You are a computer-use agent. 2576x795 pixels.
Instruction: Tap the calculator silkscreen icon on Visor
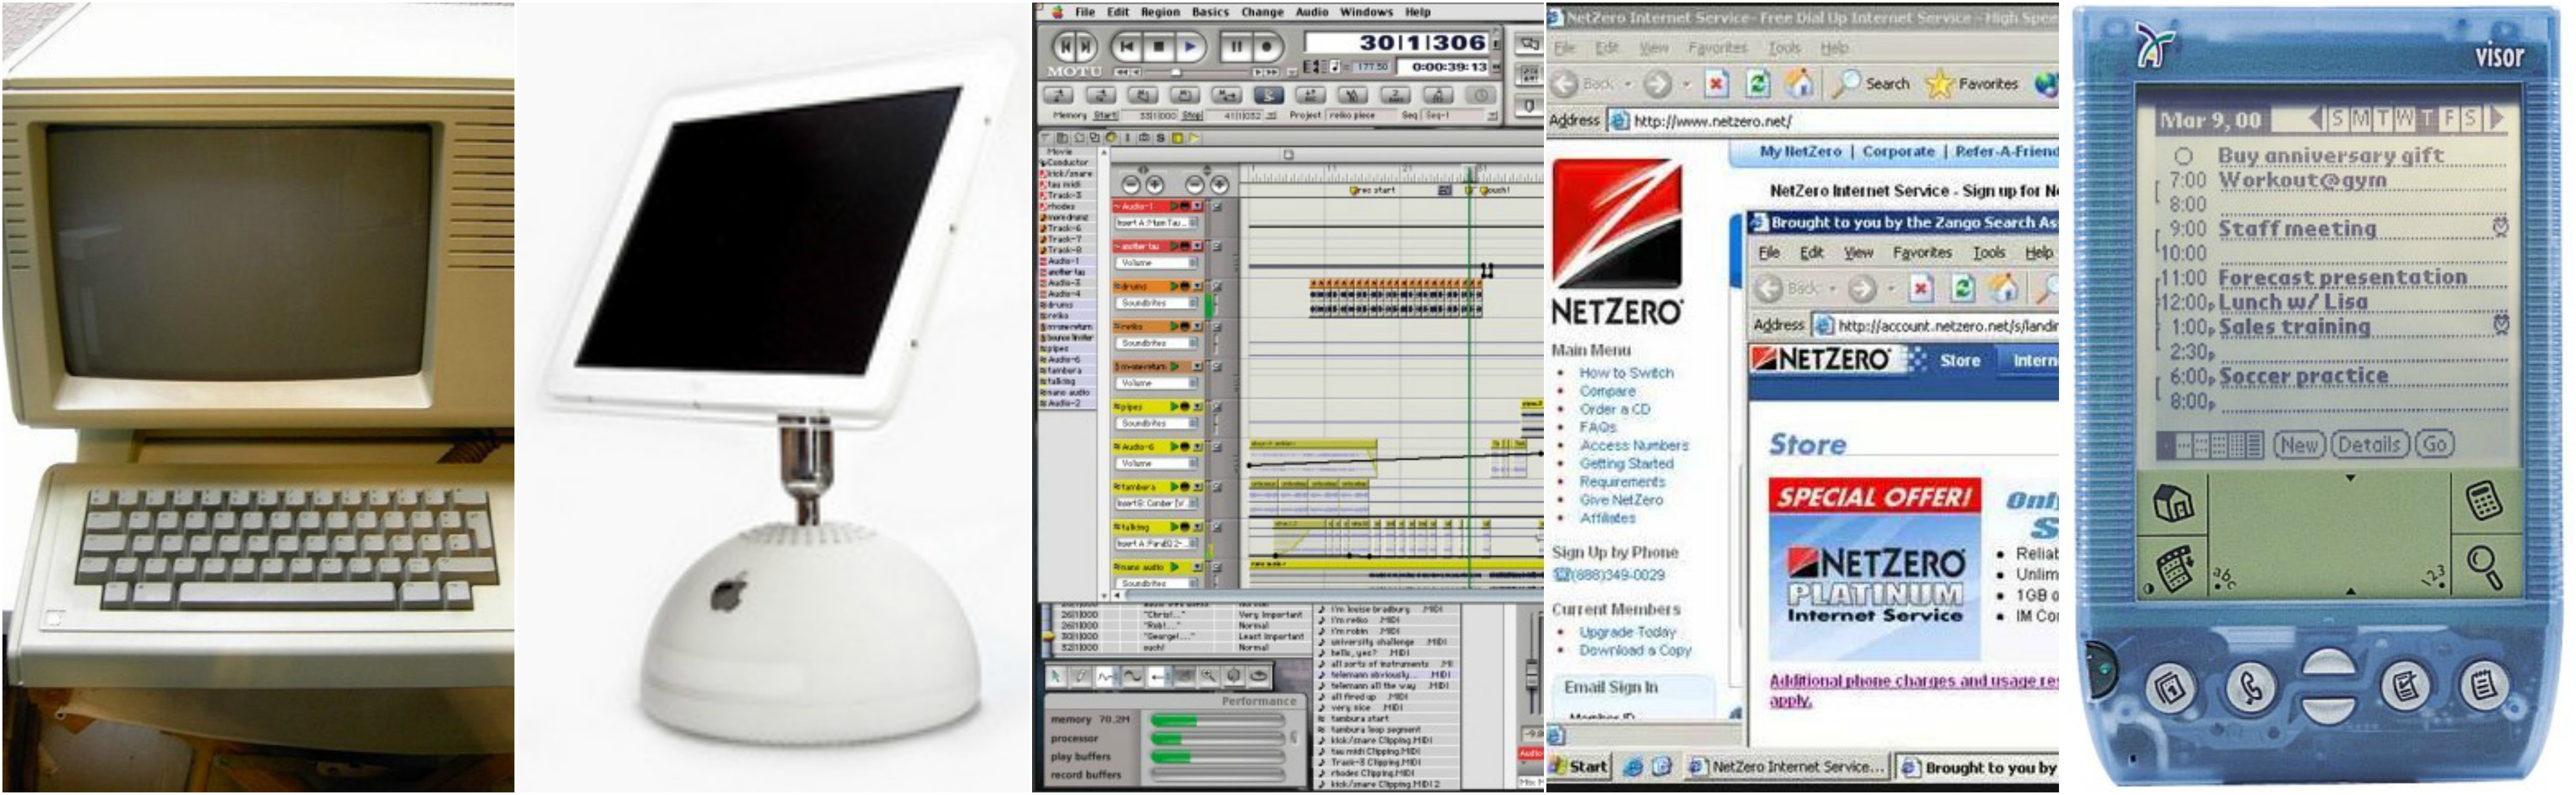2484,500
